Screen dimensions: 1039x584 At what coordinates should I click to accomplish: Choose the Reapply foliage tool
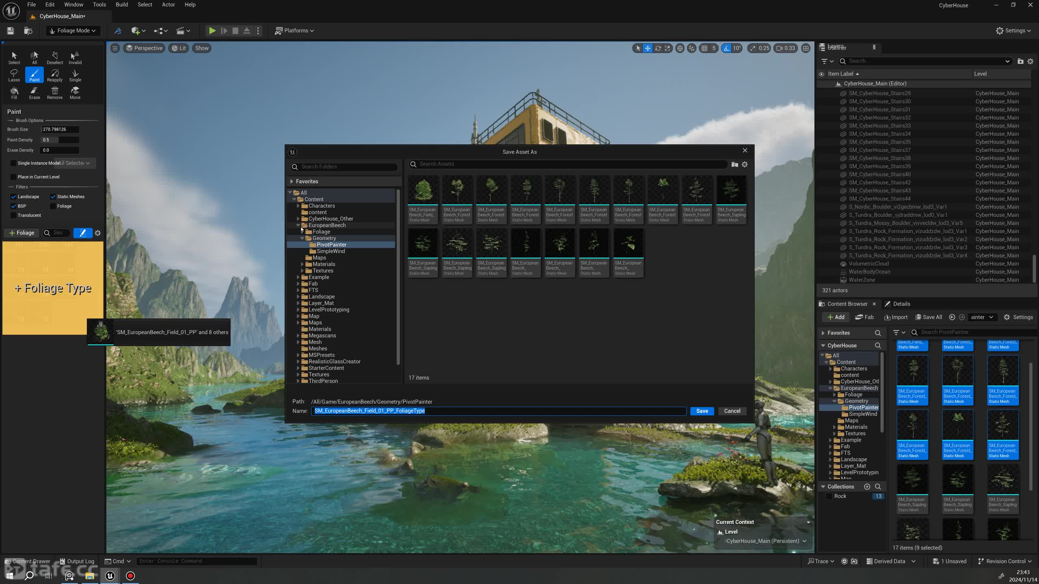click(55, 75)
